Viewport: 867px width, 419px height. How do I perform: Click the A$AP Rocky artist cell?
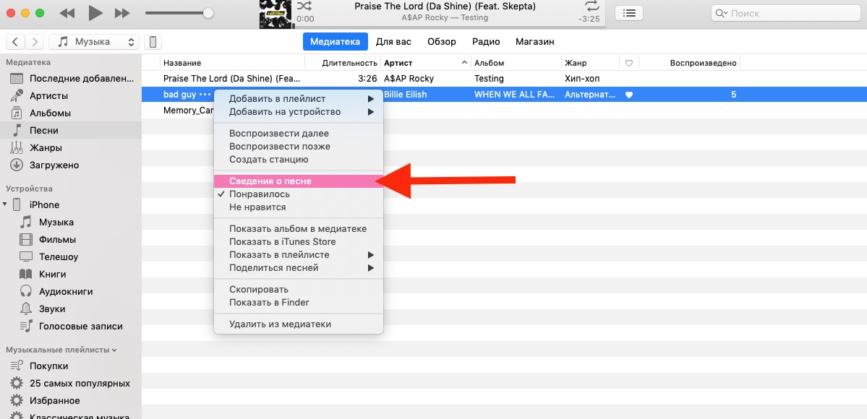[x=409, y=79]
